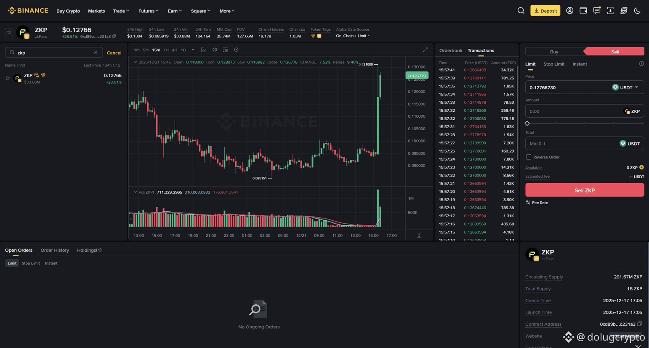Favorite ZKP row in search results

click(8, 78)
